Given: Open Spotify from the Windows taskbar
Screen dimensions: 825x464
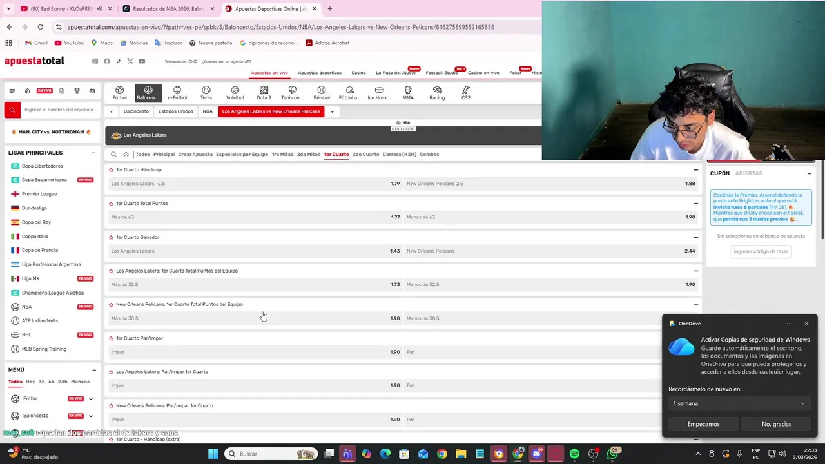Looking at the screenshot, I should tap(574, 454).
